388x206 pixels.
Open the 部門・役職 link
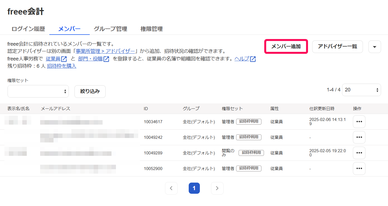click(90, 59)
